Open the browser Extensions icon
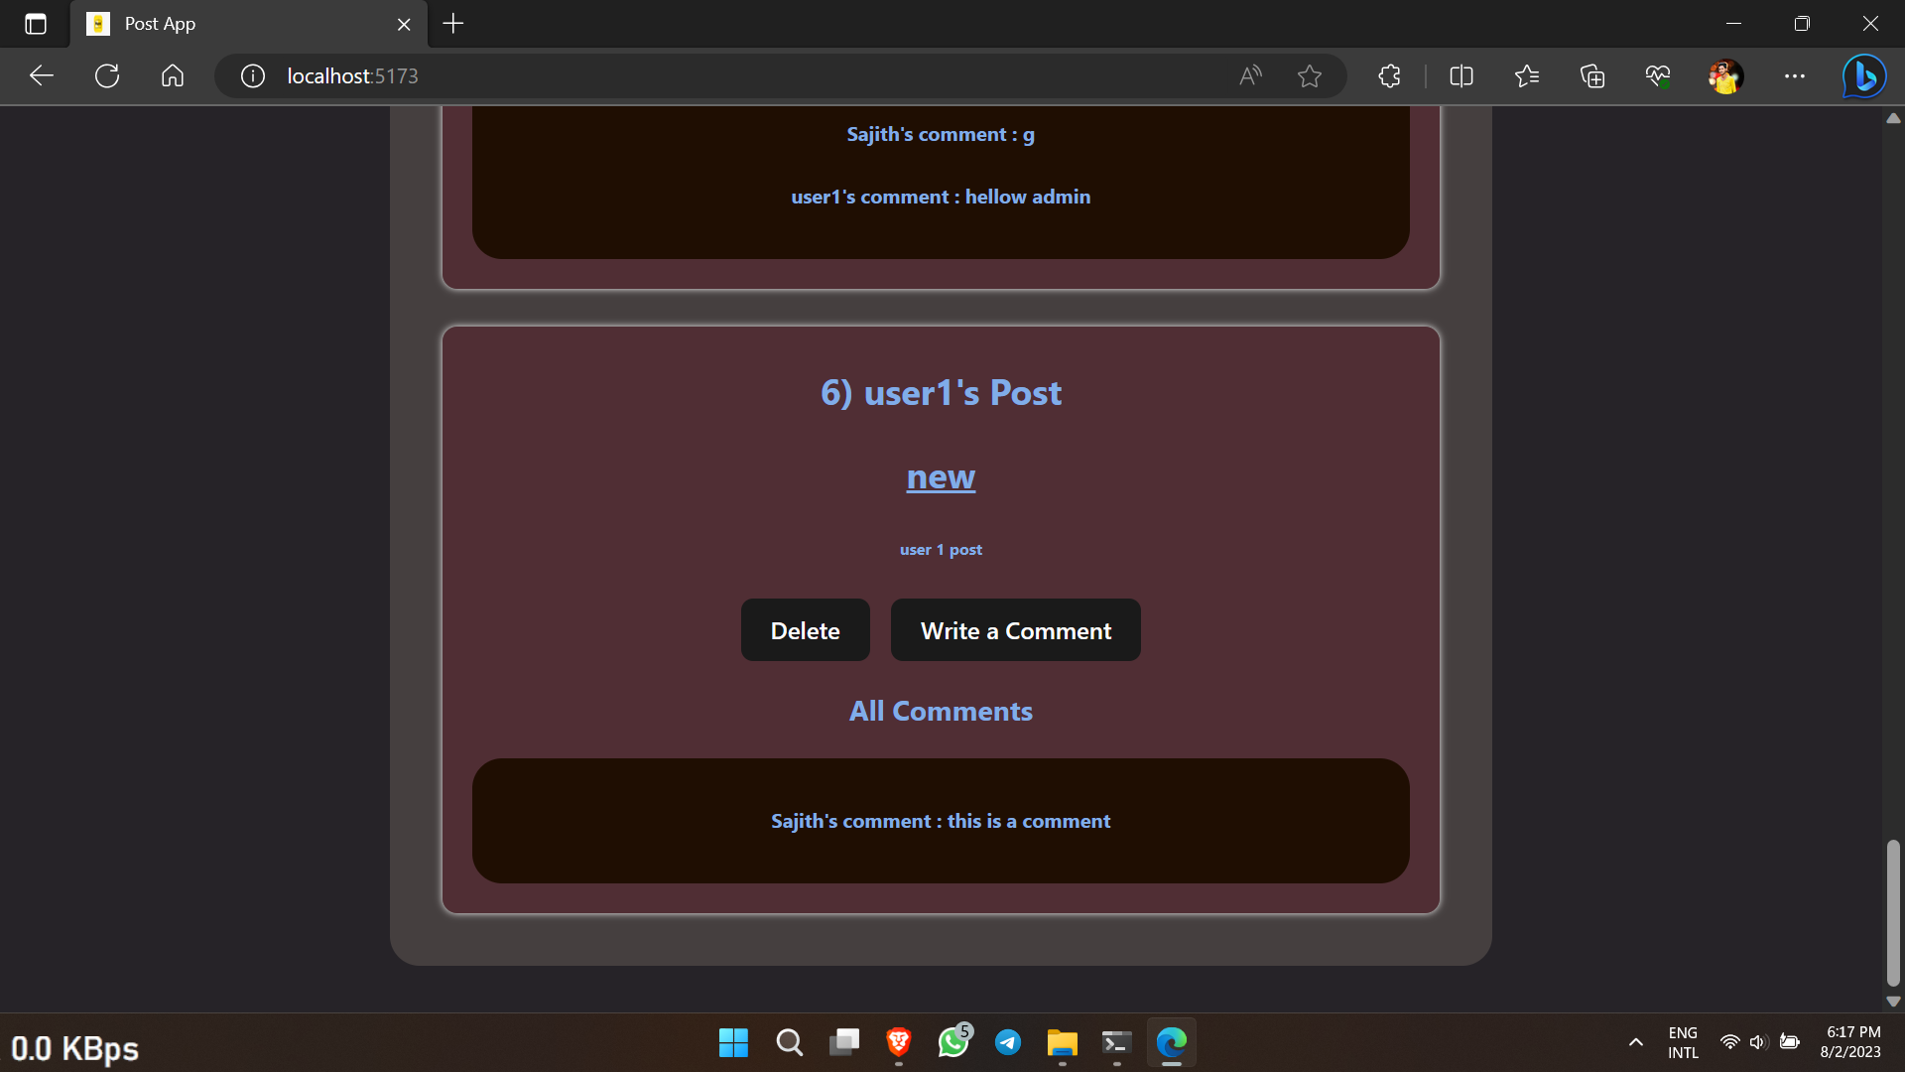Screen dimensions: 1905x1072 tap(1388, 75)
